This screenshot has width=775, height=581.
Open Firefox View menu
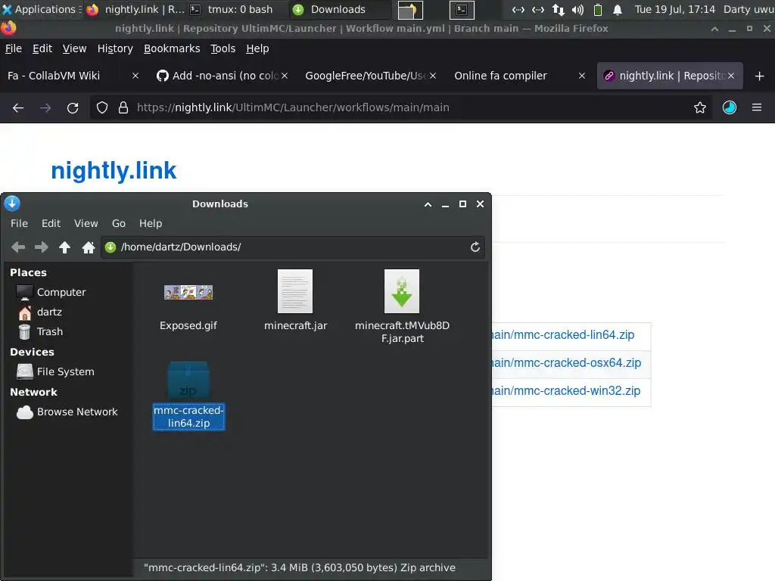point(74,48)
